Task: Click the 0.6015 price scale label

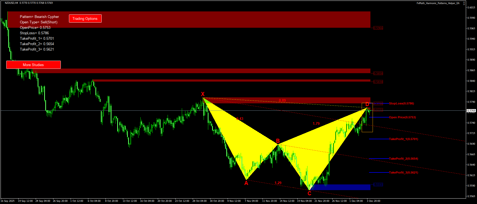Action: [472, 7]
